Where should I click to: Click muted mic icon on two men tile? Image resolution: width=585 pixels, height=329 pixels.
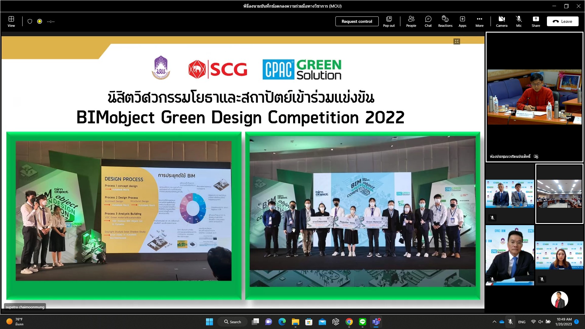point(492,218)
